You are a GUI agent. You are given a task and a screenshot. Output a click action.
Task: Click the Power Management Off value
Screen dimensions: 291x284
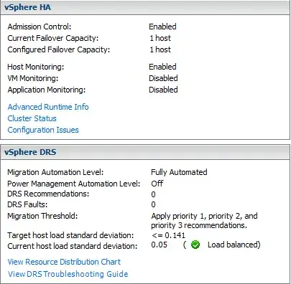pos(157,184)
